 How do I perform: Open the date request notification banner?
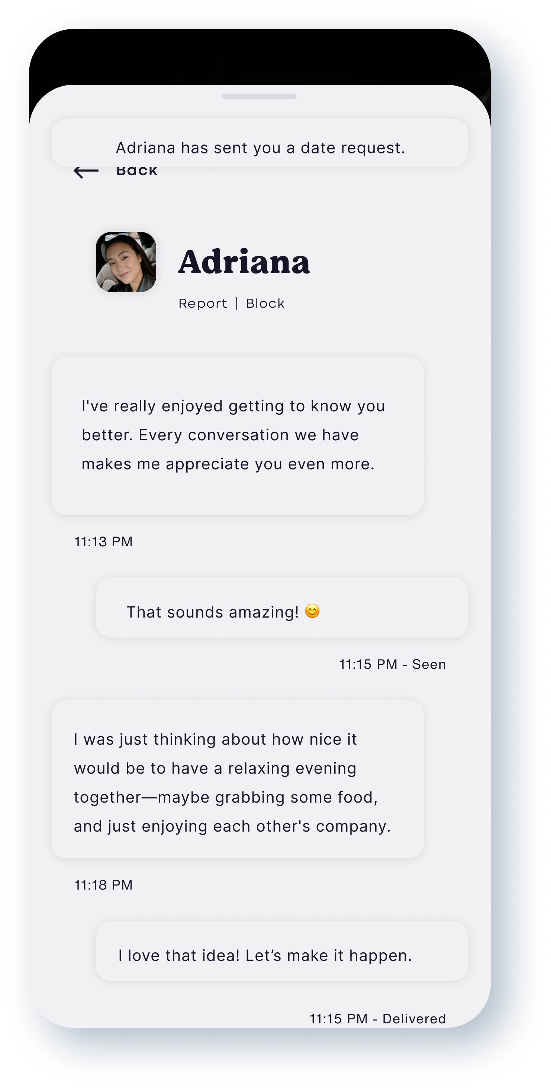260,143
